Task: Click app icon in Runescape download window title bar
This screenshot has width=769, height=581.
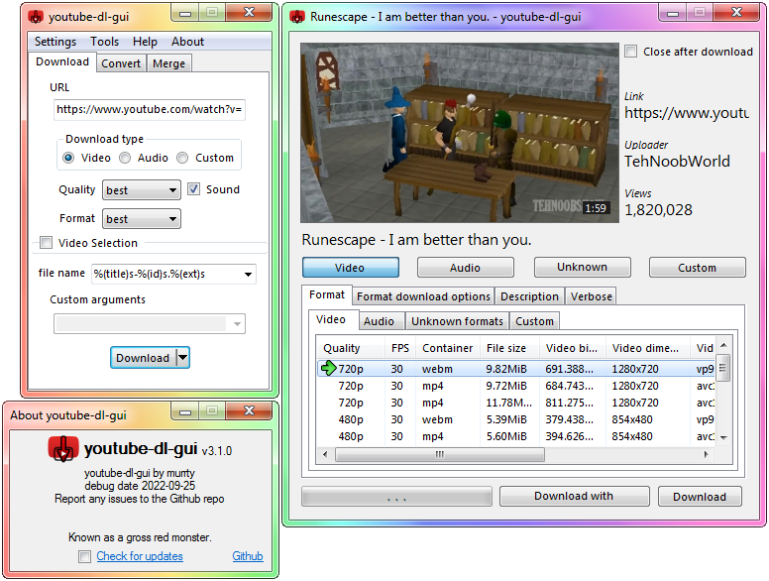Action: [x=297, y=17]
